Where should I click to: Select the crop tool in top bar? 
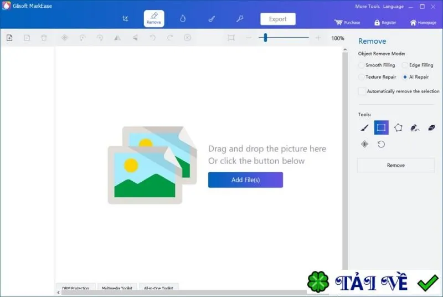click(x=125, y=19)
